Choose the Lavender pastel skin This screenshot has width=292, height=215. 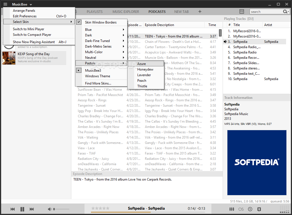146,75
